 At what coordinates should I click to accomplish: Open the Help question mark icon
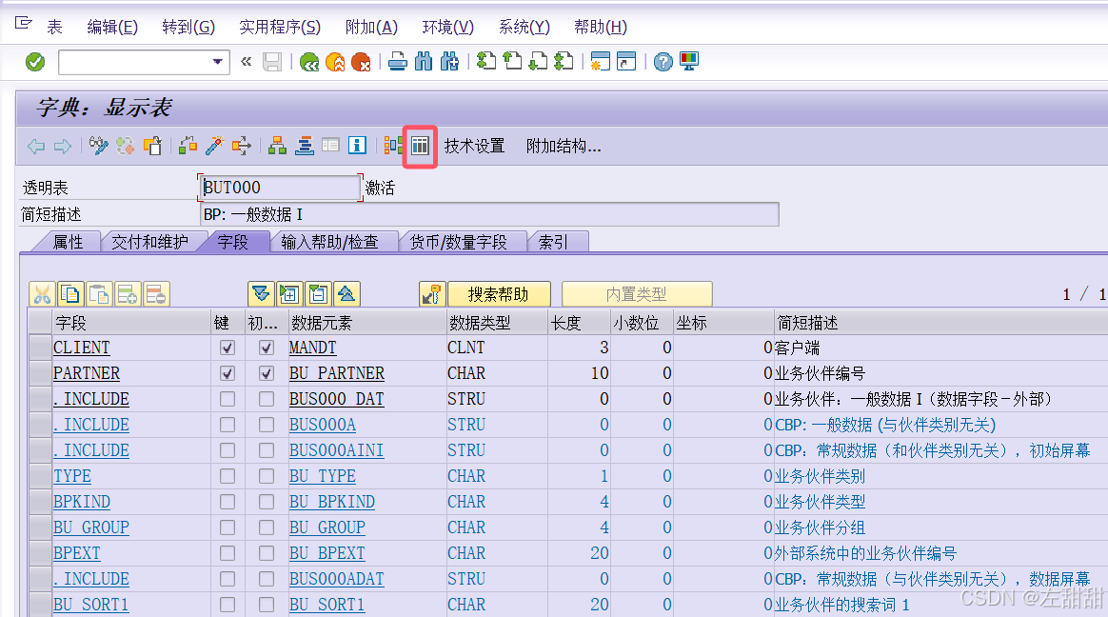click(663, 62)
